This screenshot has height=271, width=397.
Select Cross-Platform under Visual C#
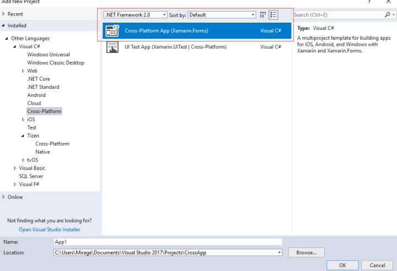point(44,111)
